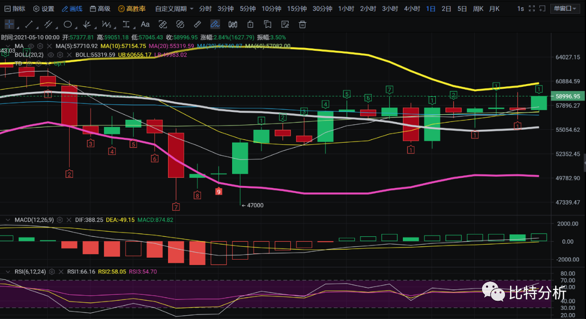Select the three-wave pattern drawing tool

pyautogui.click(x=107, y=24)
